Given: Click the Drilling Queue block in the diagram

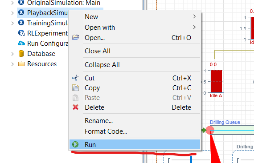Looking at the screenshot, I should [x=232, y=130].
